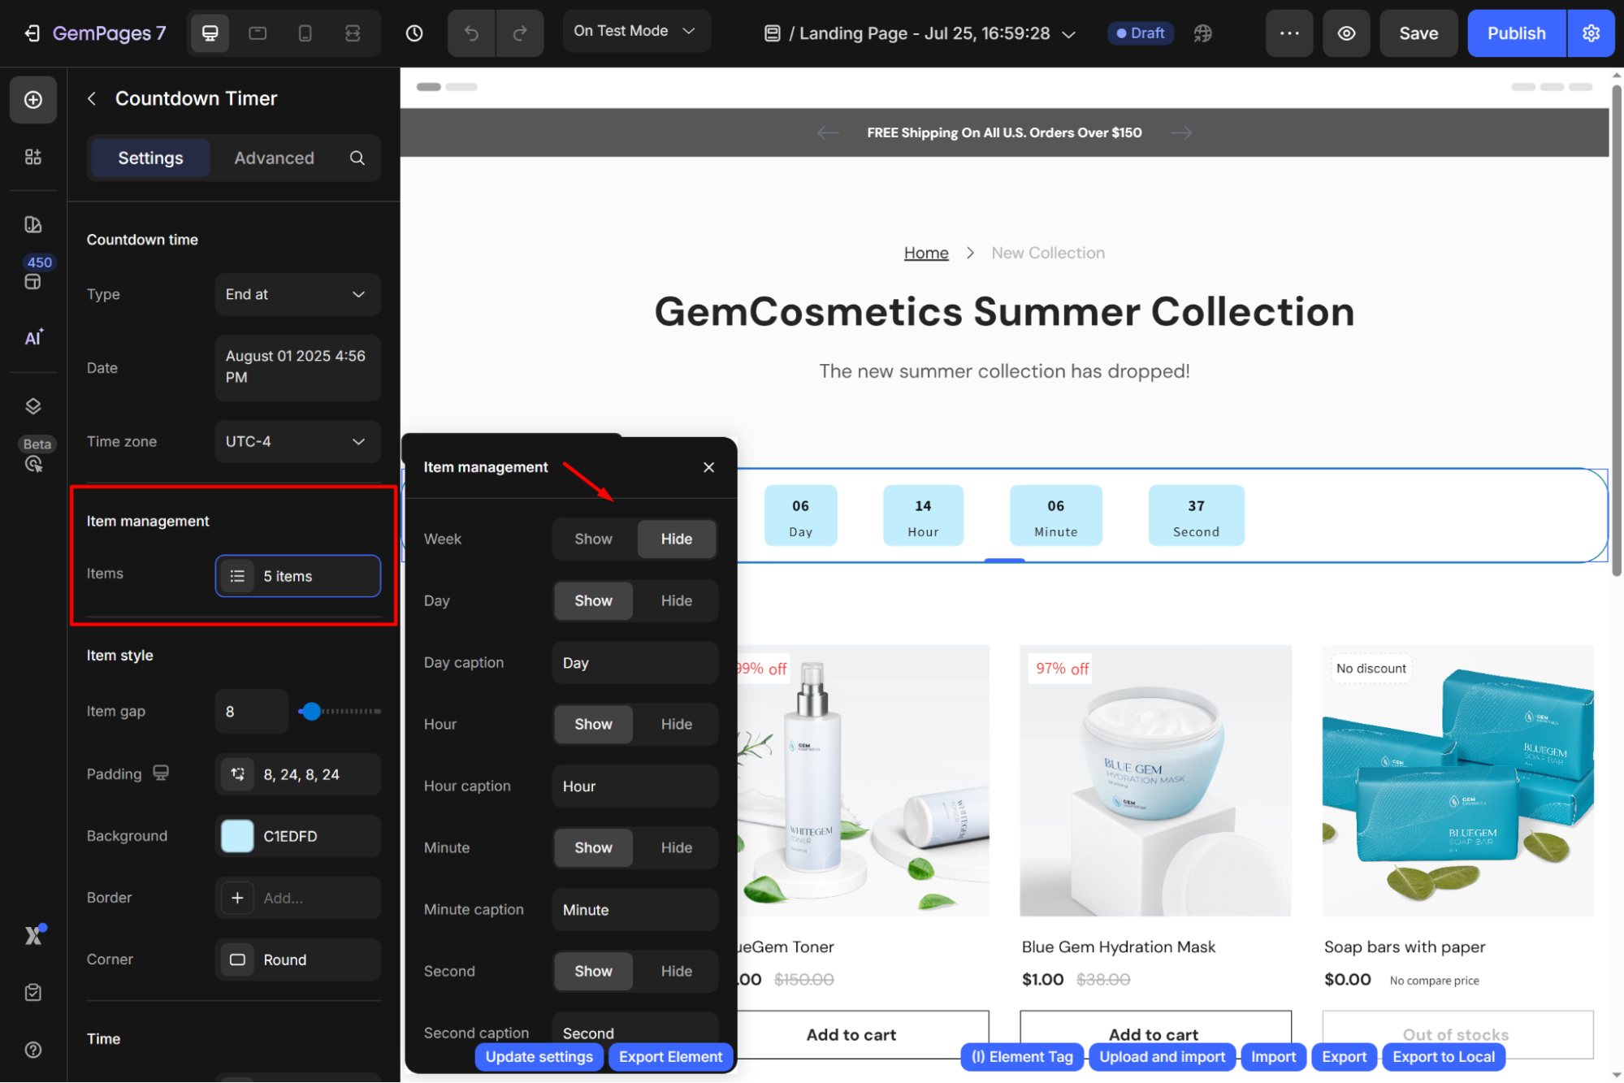Open the version history clock icon
1624x1083 pixels.
click(x=414, y=33)
